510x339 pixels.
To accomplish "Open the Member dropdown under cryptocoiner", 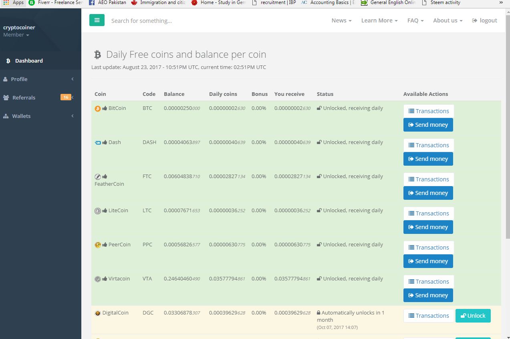I will (x=16, y=35).
